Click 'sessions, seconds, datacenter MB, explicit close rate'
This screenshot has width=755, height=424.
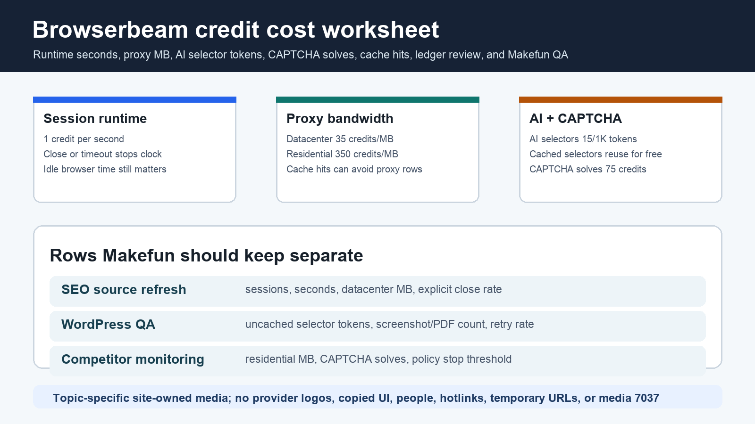(374, 289)
